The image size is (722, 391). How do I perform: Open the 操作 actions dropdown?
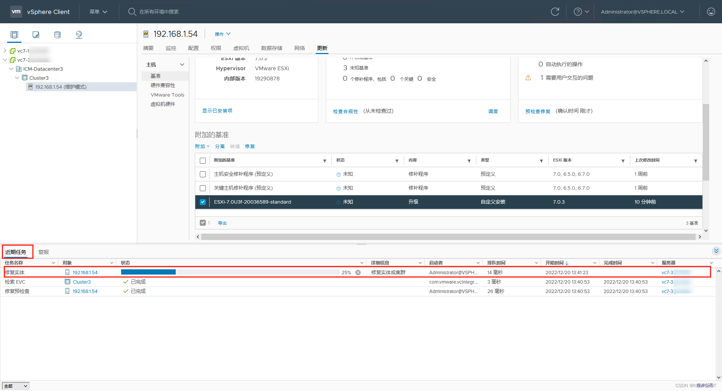pos(223,34)
